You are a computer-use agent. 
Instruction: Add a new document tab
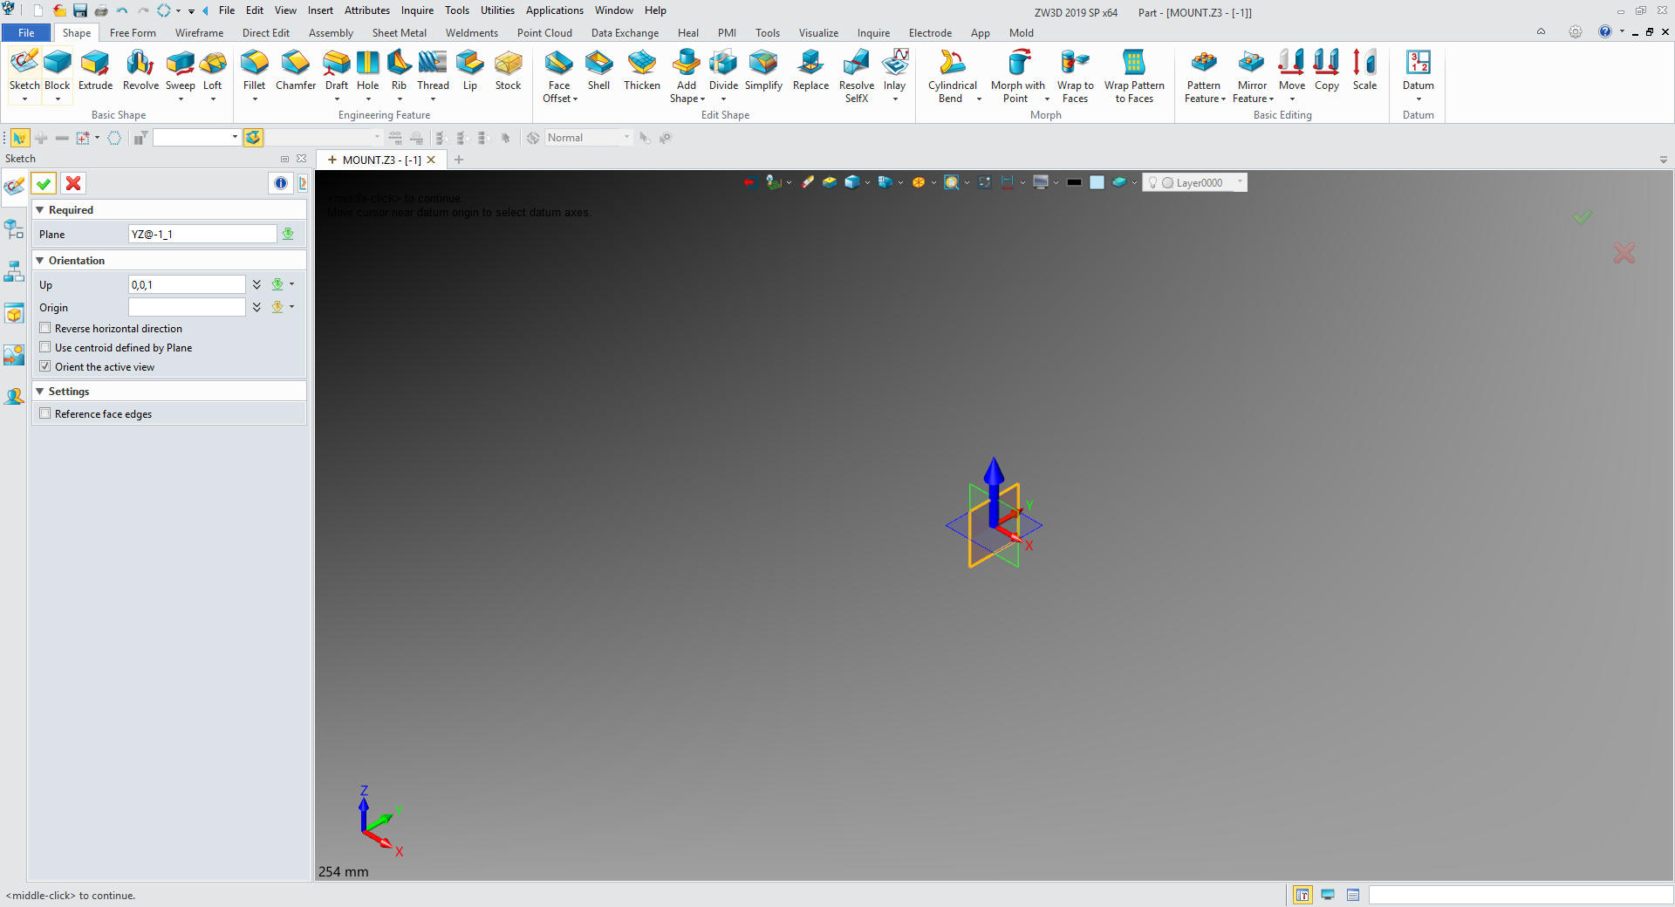[x=459, y=160]
